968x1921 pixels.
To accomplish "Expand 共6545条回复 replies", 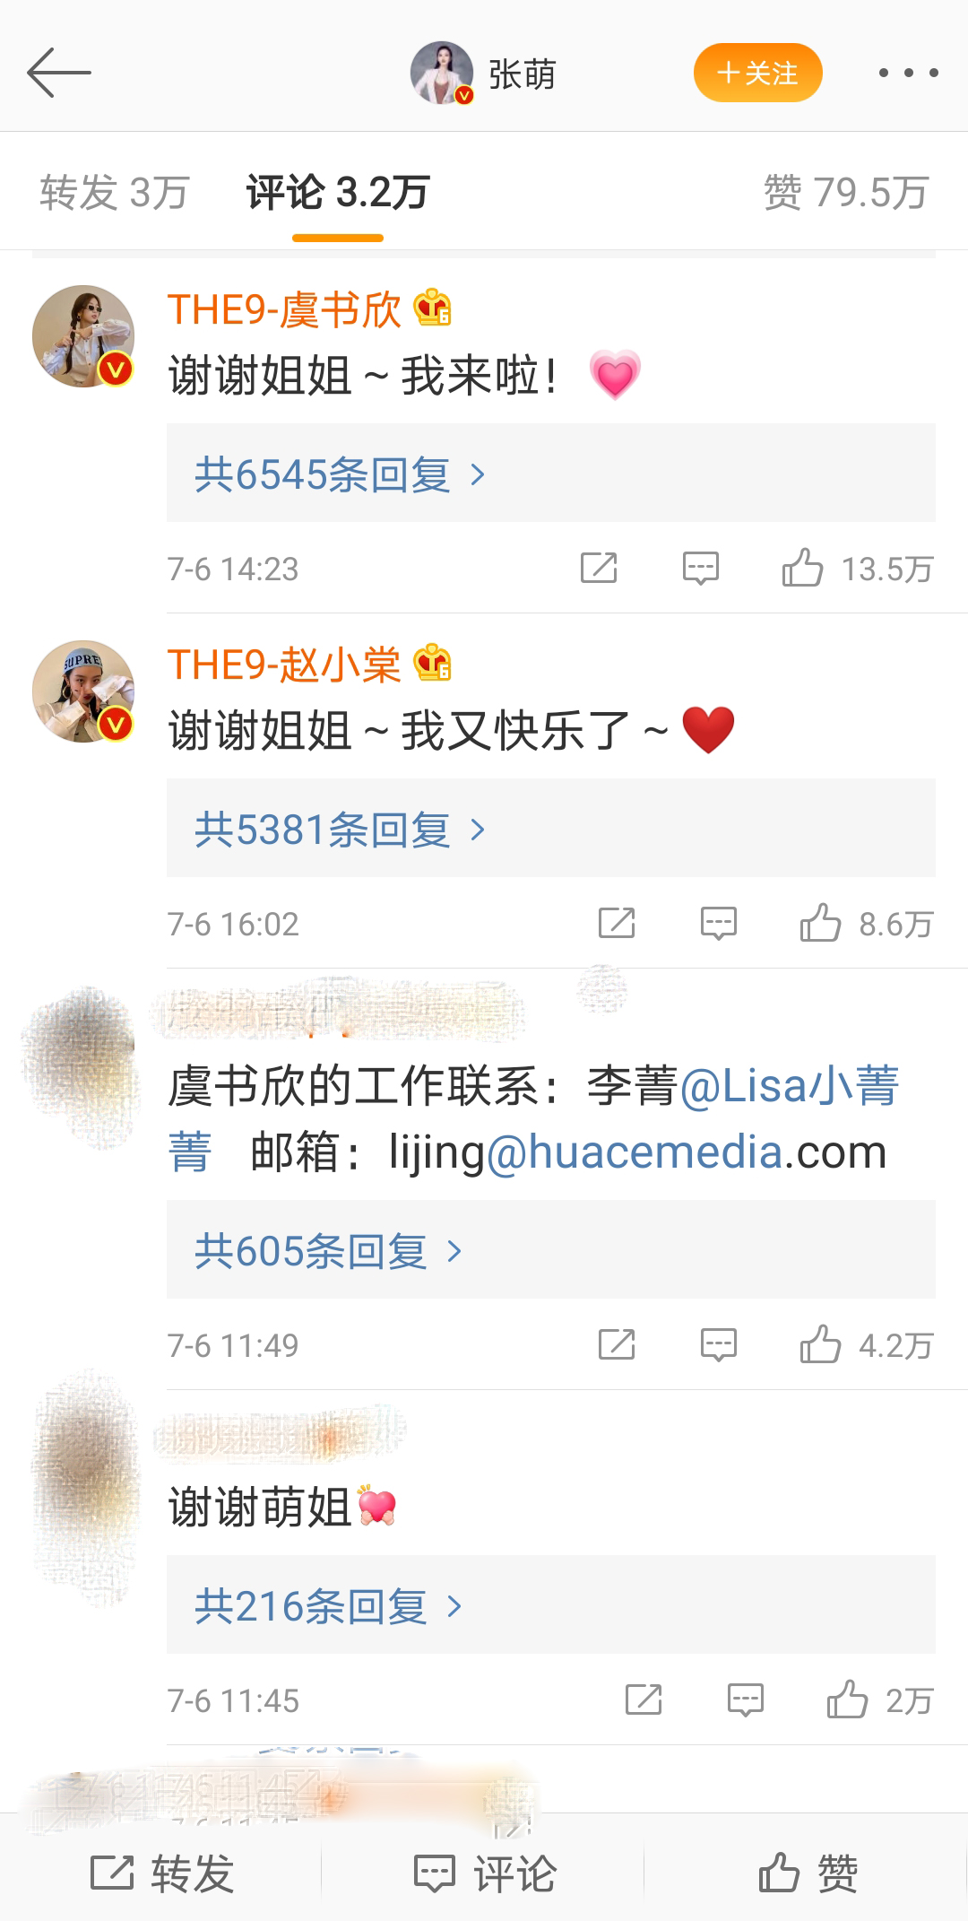I will 551,474.
